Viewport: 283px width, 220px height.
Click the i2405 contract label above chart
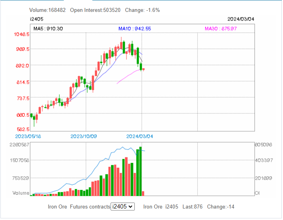[36, 19]
